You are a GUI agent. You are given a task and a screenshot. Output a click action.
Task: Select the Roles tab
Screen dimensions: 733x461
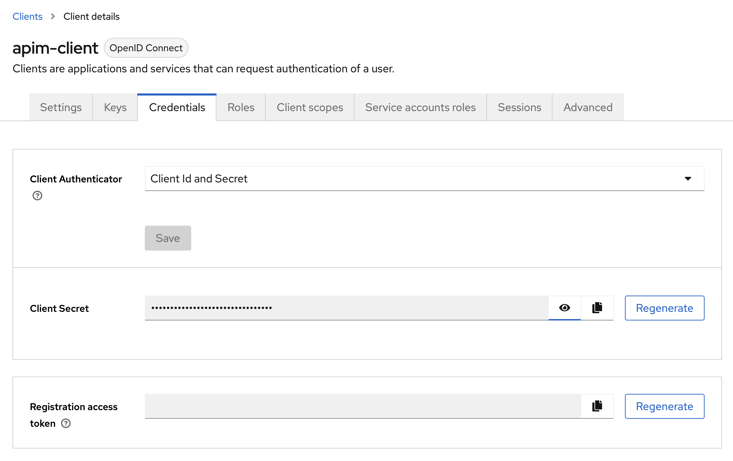(240, 107)
